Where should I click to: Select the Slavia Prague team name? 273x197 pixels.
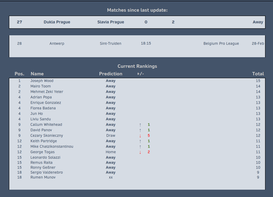tap(111, 22)
